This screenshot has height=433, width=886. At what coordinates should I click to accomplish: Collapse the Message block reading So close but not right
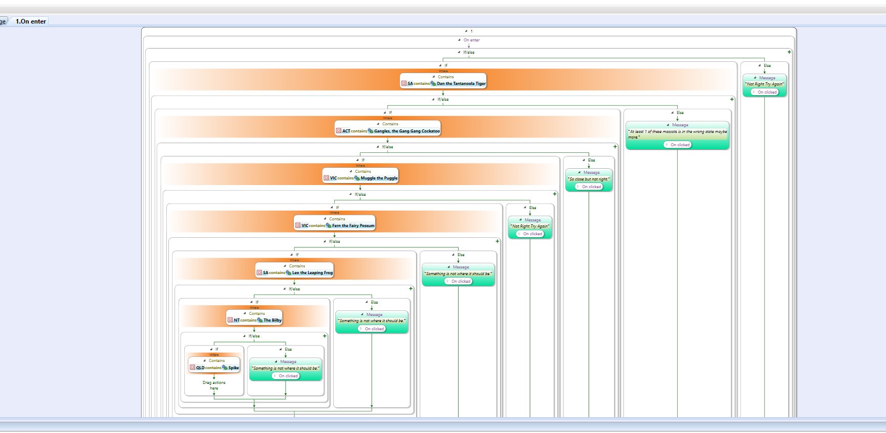point(579,173)
